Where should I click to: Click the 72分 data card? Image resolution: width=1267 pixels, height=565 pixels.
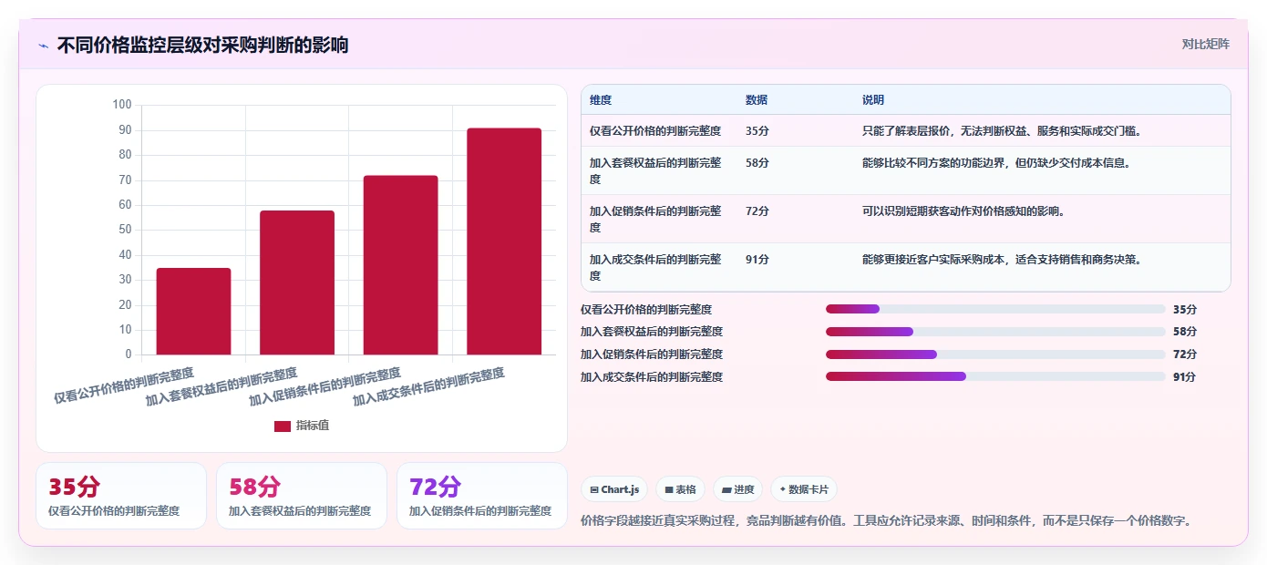click(x=482, y=496)
